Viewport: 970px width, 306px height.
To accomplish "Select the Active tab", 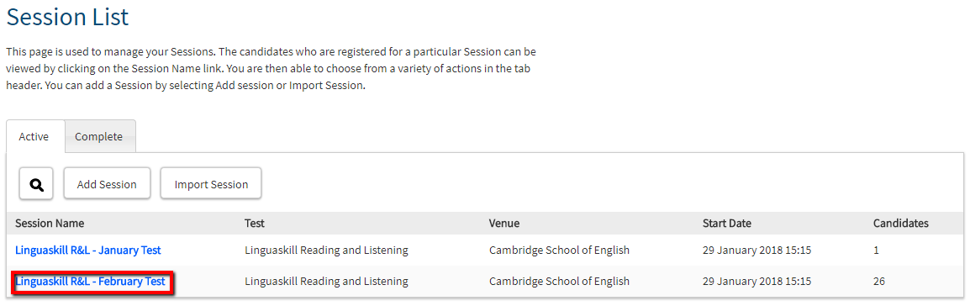I will (34, 137).
